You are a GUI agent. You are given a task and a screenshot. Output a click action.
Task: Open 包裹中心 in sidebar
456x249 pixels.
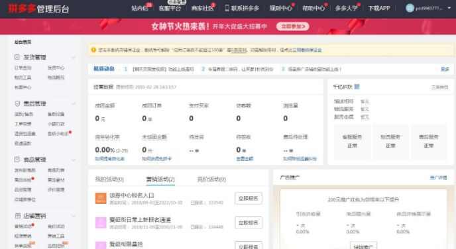click(x=23, y=87)
